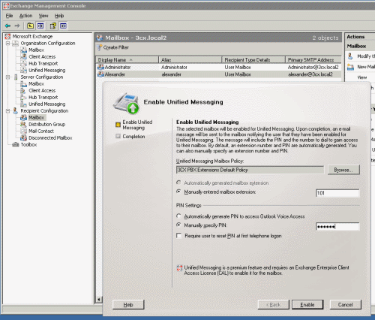
Task: Select Automatically generate PIN radio button
Action: click(x=178, y=216)
